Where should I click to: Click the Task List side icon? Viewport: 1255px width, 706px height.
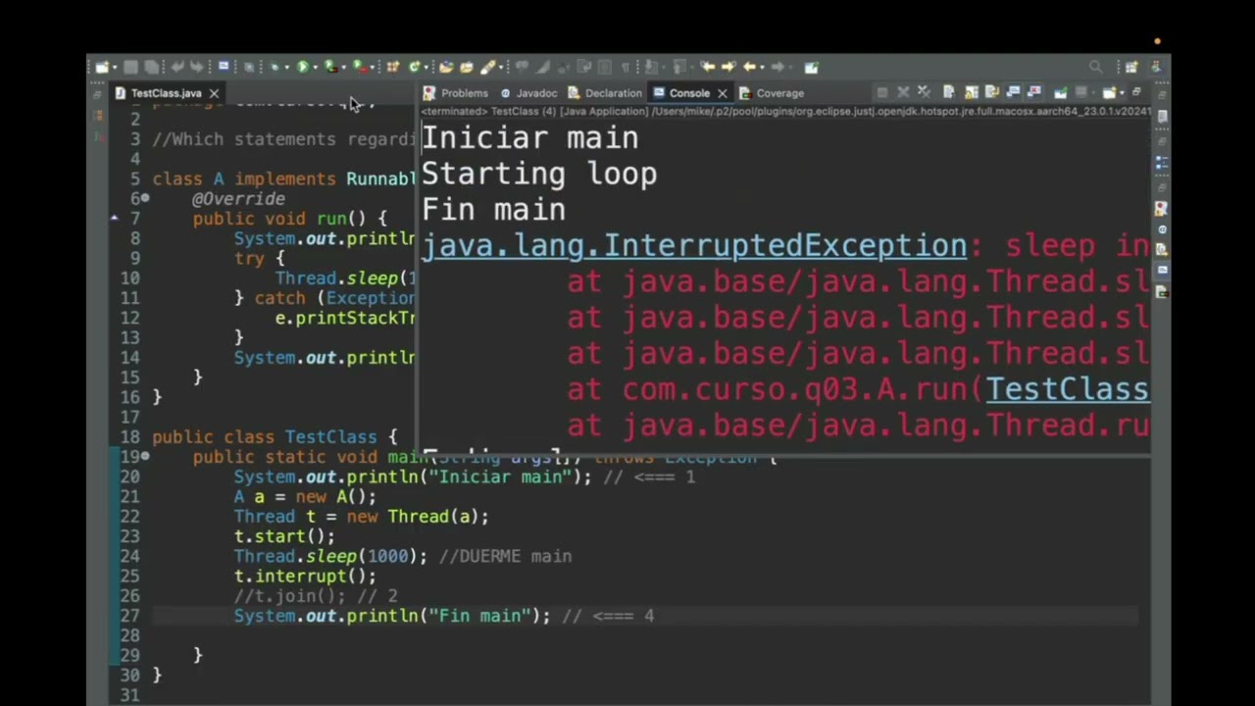pyautogui.click(x=1161, y=116)
